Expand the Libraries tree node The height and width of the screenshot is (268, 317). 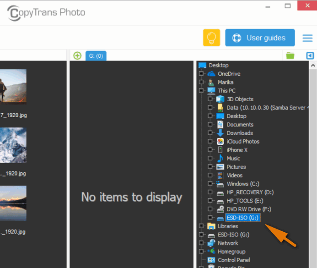click(201, 226)
